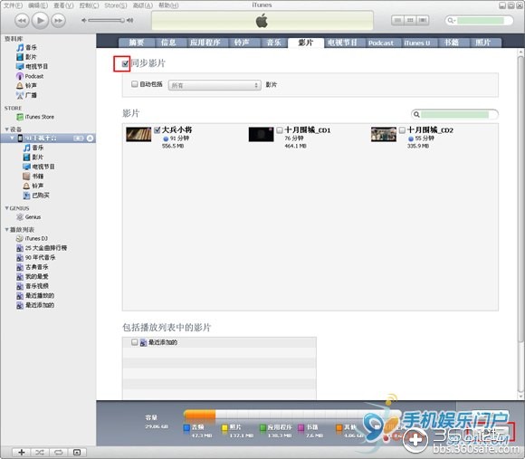The height and width of the screenshot is (459, 525).
Task: Switch to the 电视节目 TV shows tab
Action: pyautogui.click(x=342, y=43)
